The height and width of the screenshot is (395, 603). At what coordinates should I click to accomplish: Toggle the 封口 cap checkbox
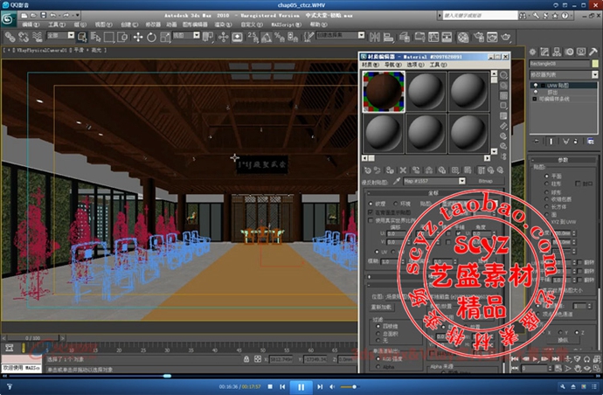pos(578,184)
